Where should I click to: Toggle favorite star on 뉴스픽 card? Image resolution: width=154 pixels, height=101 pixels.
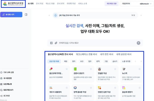139,69
